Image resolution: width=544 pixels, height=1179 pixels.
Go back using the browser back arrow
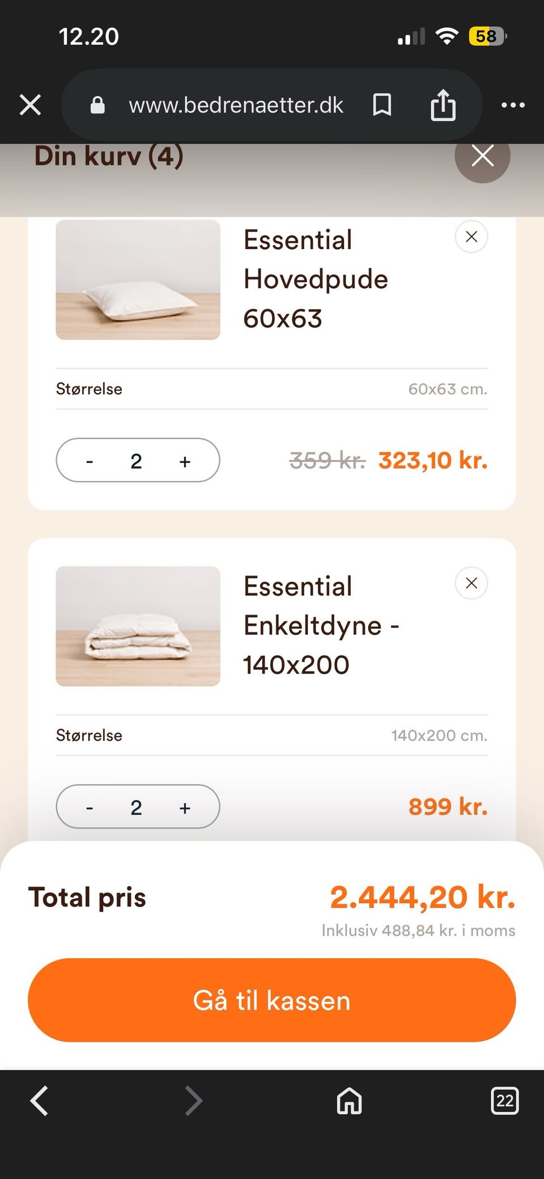point(39,1101)
